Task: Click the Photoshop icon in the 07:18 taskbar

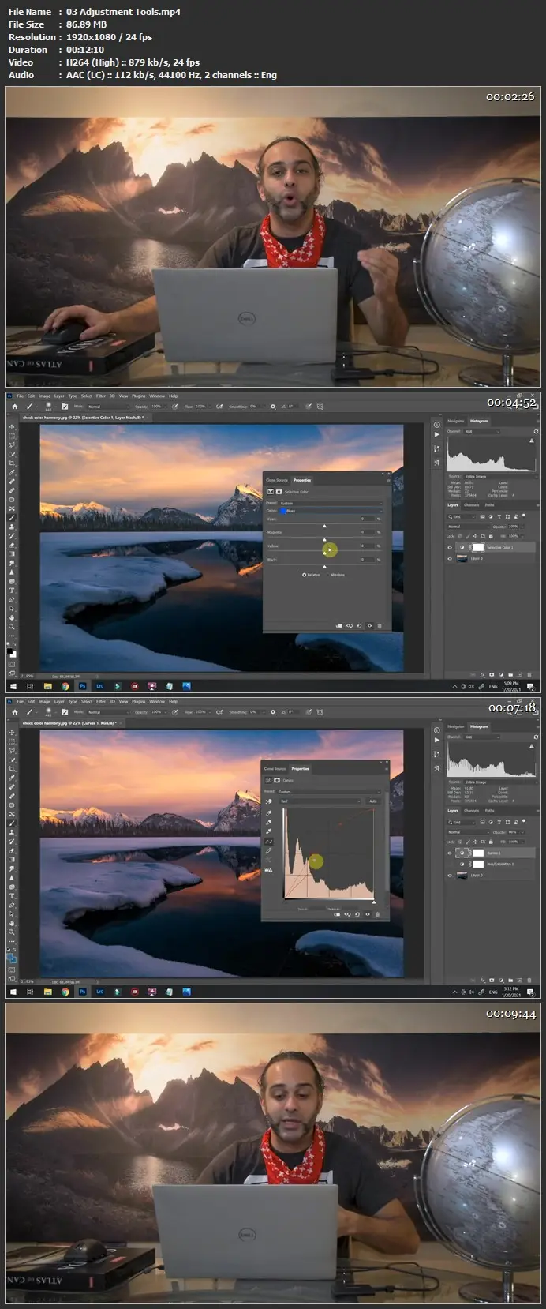Action: [83, 992]
